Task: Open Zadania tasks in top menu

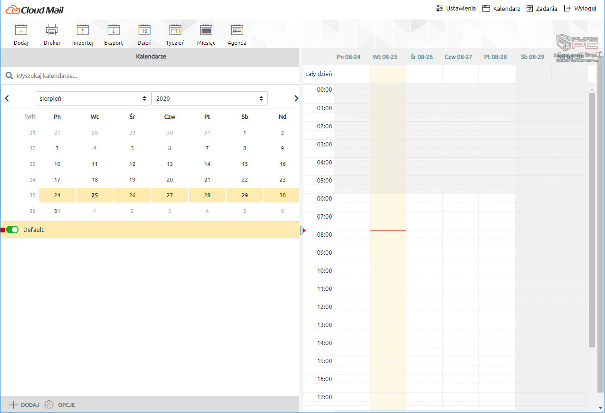Action: [x=542, y=9]
